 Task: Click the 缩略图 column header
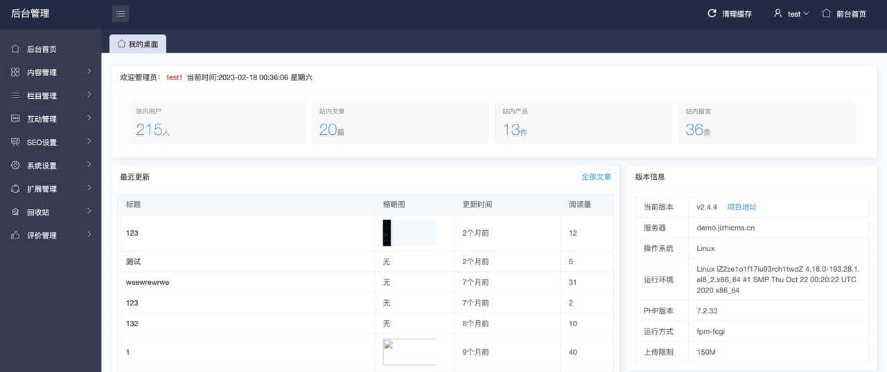coord(394,205)
